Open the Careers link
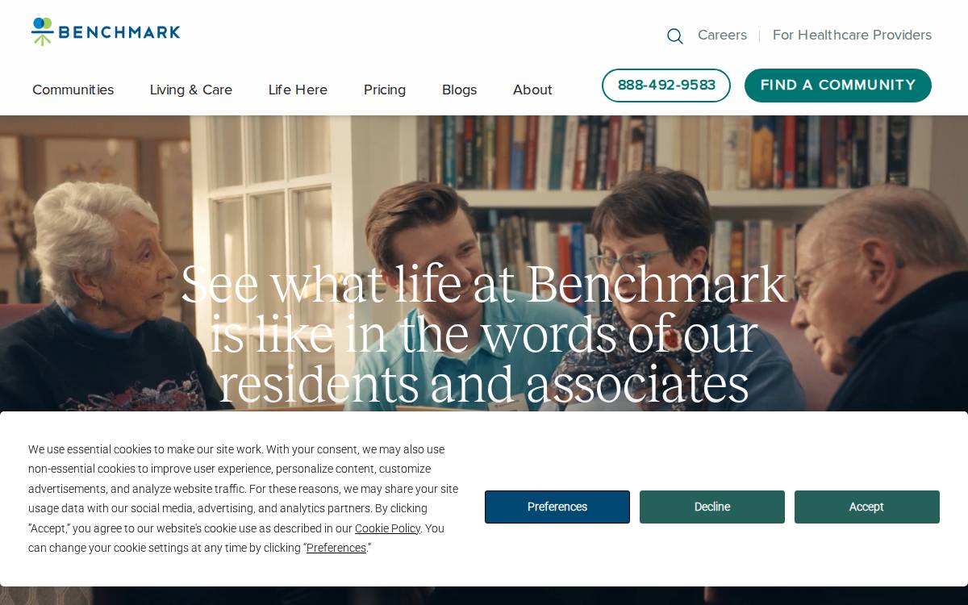This screenshot has width=968, height=605. click(722, 35)
